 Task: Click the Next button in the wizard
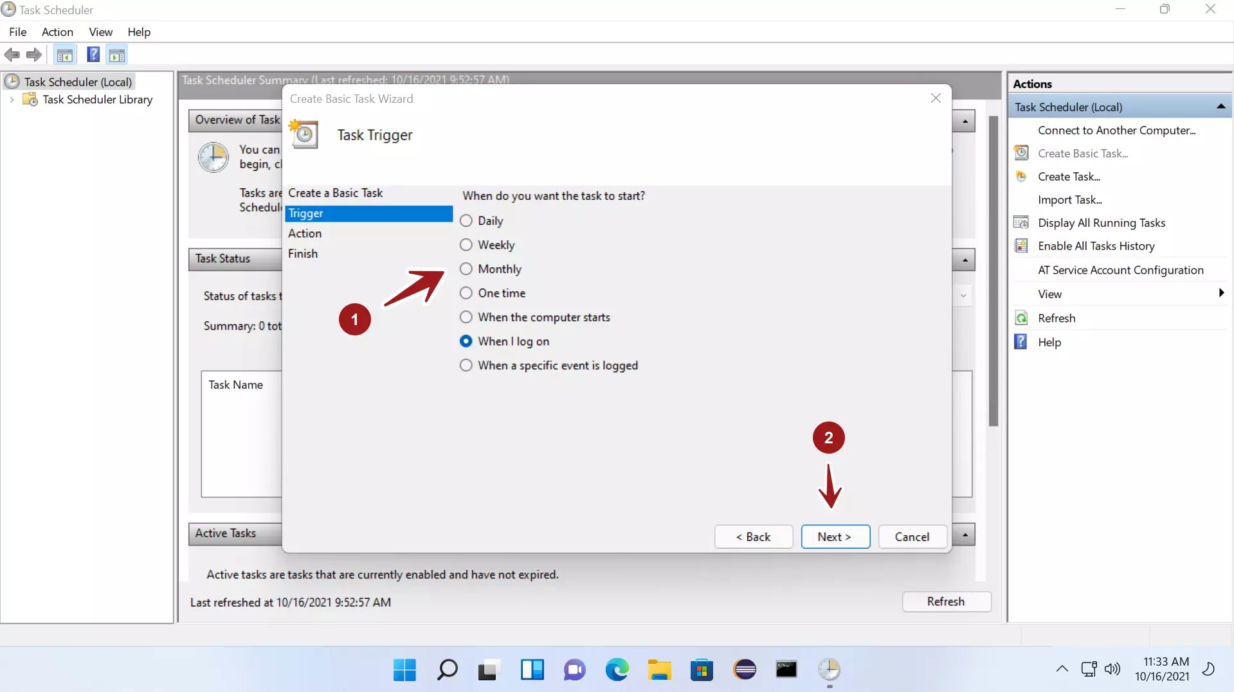tap(835, 537)
